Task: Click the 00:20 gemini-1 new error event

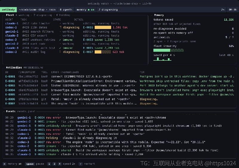Action: click(x=85, y=117)
